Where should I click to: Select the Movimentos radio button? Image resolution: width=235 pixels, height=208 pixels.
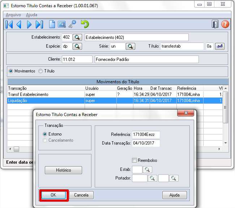click(11, 71)
